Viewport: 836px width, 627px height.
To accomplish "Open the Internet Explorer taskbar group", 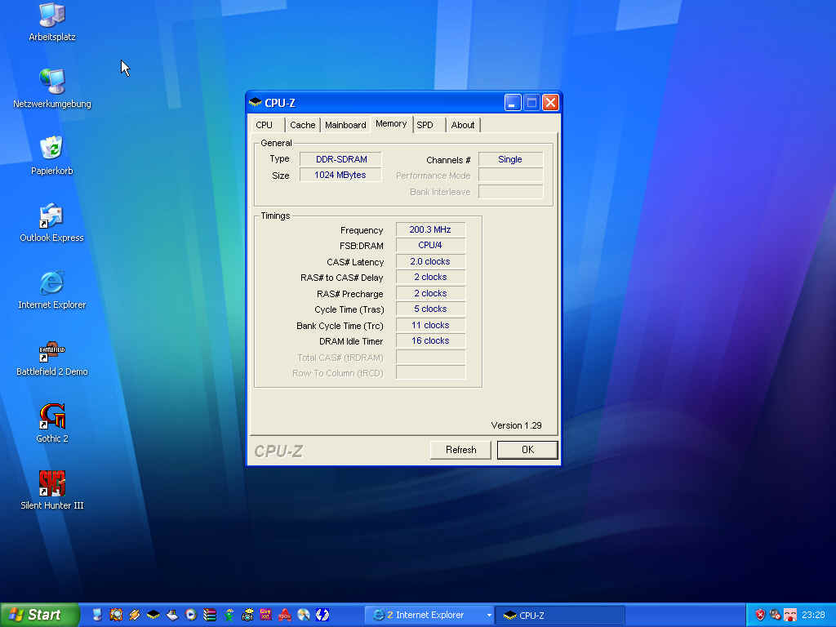I will click(x=426, y=616).
